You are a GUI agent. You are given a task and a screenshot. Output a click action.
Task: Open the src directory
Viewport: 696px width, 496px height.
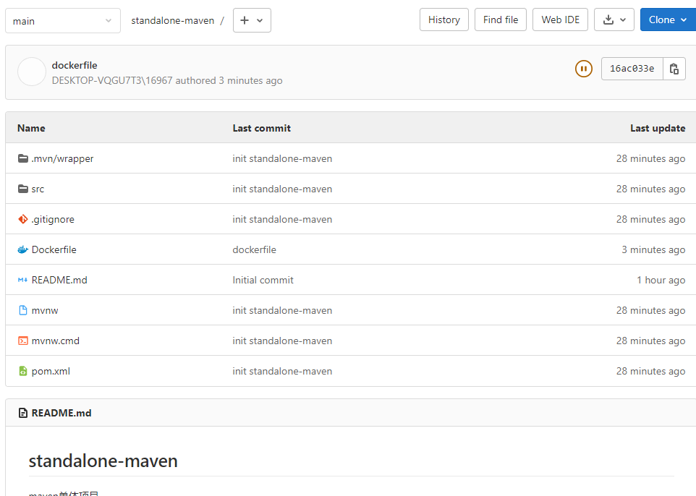click(x=38, y=189)
